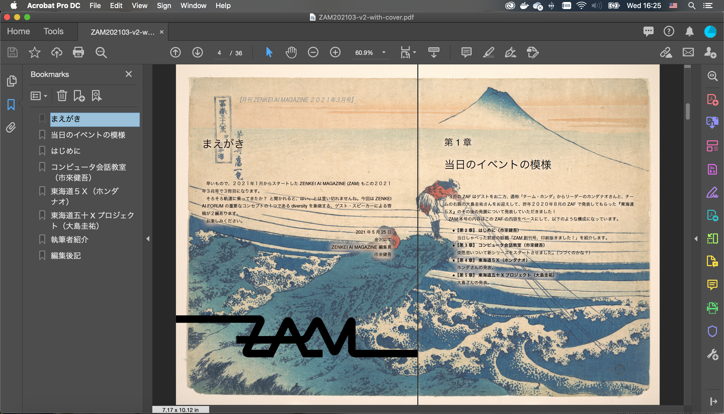Expand the tools pane bottom arrow
This screenshot has height=414, width=724.
[x=713, y=401]
